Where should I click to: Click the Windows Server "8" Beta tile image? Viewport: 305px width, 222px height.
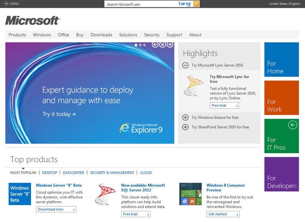pos(20,194)
